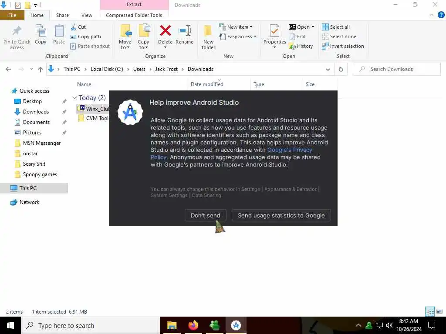Viewport: 446px width, 334px height.
Task: Switch to details view icon in status bar
Action: (430, 311)
